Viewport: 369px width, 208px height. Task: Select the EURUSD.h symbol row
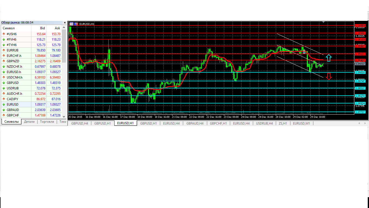[31, 72]
